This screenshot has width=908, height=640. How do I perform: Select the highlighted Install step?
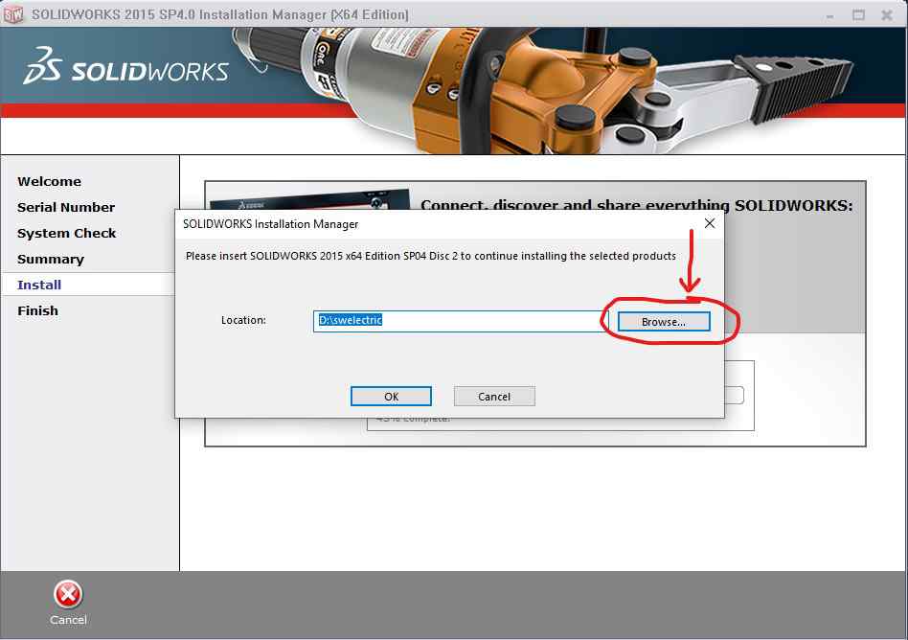(39, 285)
